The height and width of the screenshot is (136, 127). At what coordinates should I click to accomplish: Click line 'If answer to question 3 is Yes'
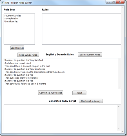tap(19, 75)
